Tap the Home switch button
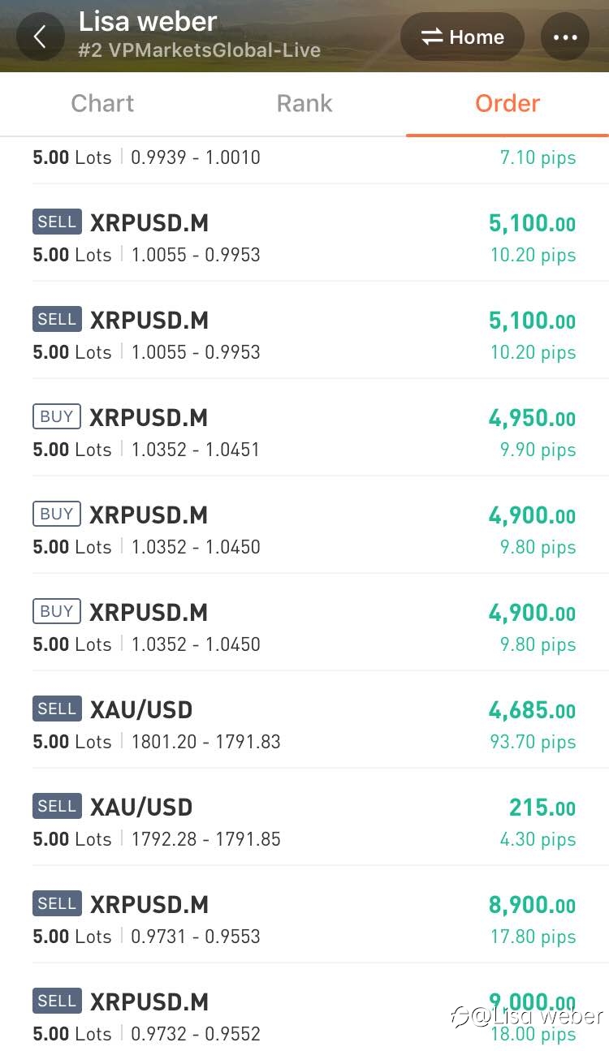Viewport: 609px width, 1051px height. 463,37
